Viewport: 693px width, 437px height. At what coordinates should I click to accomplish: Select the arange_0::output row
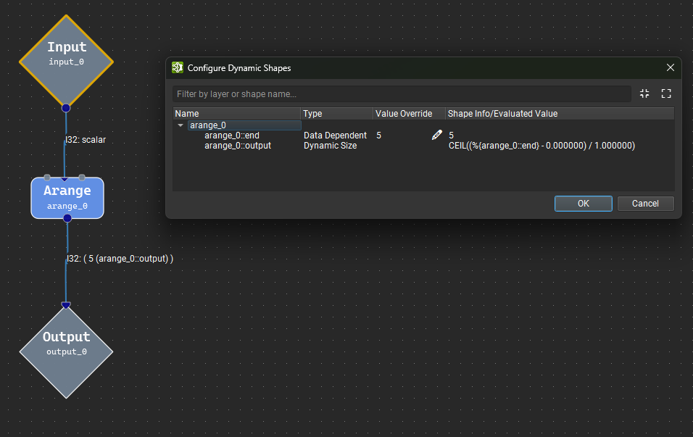pyautogui.click(x=423, y=146)
